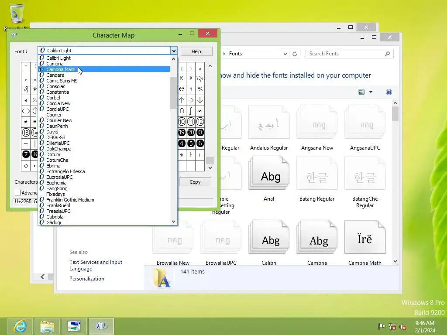447x335 pixels.
Task: Refresh the Fonts folder view
Action: [295, 54]
